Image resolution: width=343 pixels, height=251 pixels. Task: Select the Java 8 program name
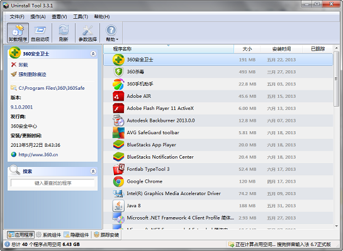coord(133,206)
